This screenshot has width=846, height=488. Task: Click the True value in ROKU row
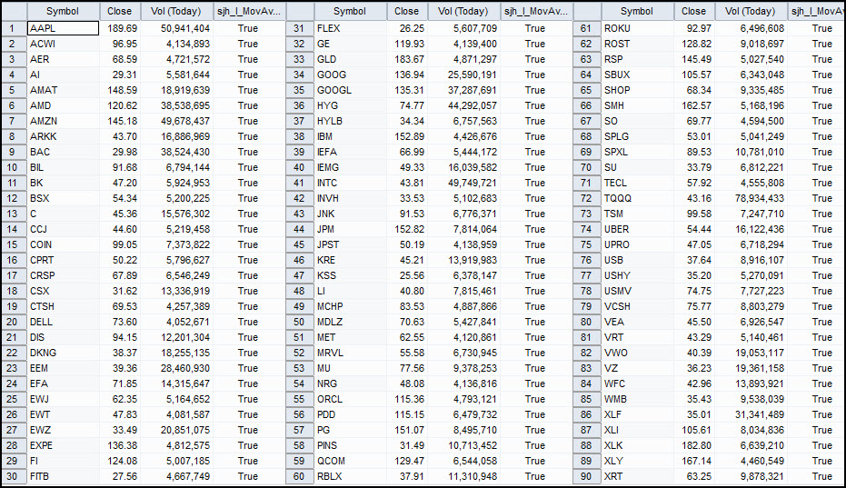[x=816, y=28]
